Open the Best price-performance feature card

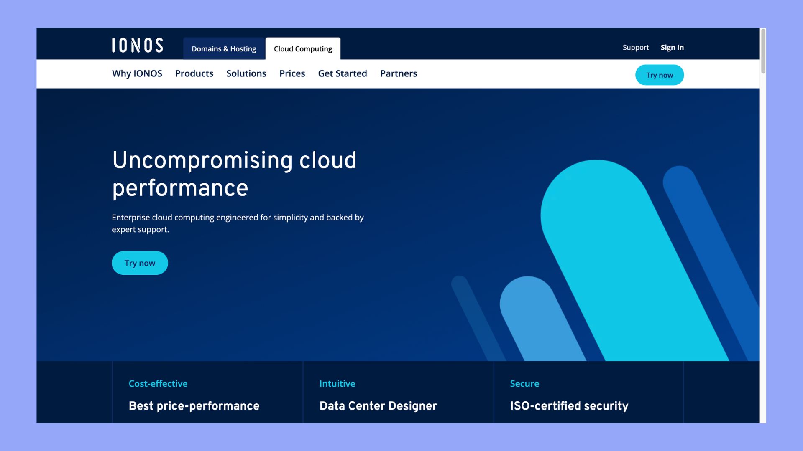(193, 405)
